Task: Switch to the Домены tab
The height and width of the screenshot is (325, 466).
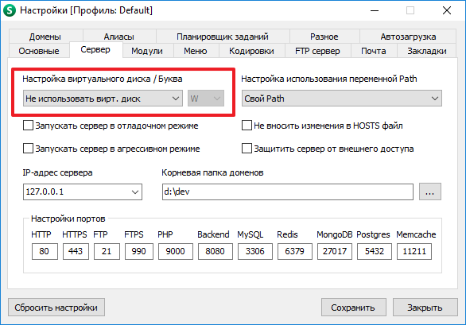Action: [45, 37]
